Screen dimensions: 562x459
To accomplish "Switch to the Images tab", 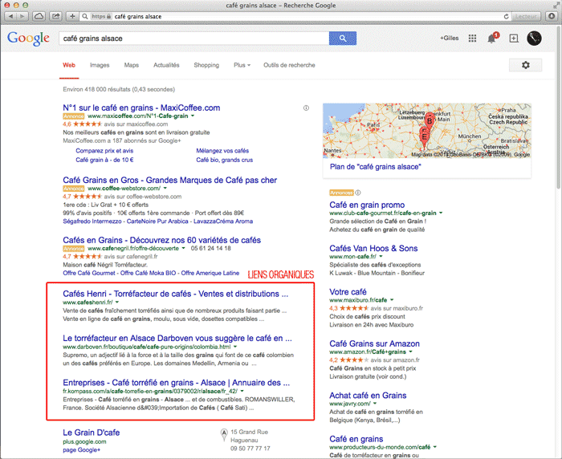I will [100, 65].
